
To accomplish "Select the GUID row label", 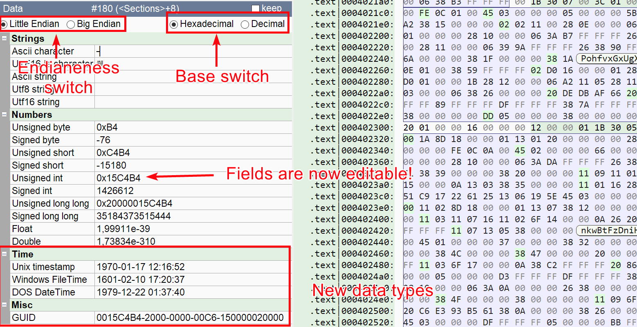I will pos(24,318).
